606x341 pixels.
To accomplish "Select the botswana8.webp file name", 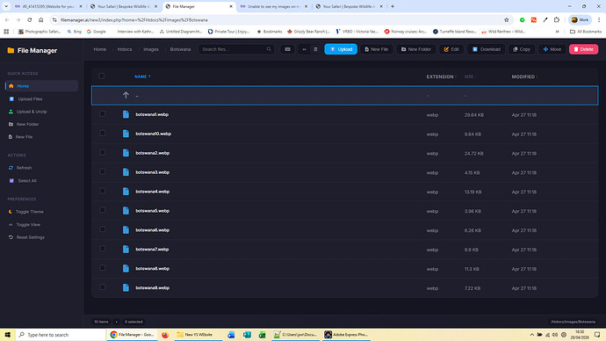I will (x=152, y=269).
